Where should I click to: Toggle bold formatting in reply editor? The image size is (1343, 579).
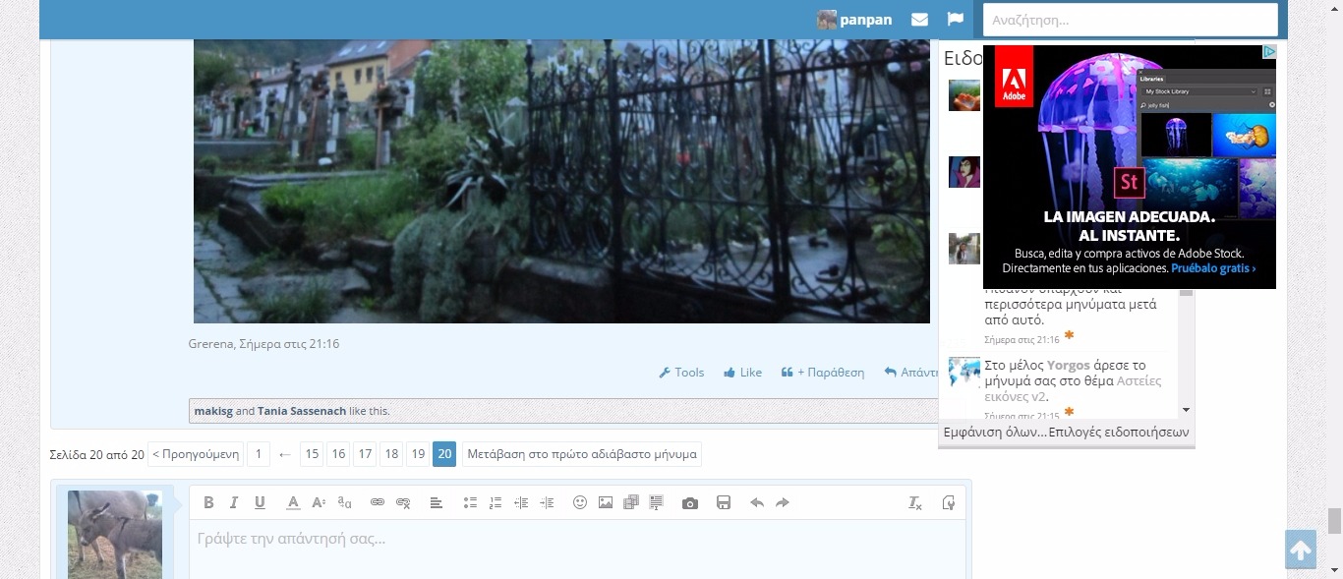pos(208,502)
